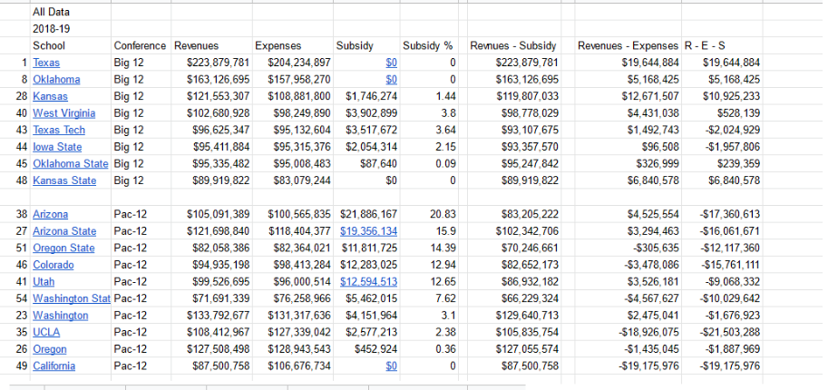
Task: Click the UCLA link
Action: pyautogui.click(x=46, y=332)
